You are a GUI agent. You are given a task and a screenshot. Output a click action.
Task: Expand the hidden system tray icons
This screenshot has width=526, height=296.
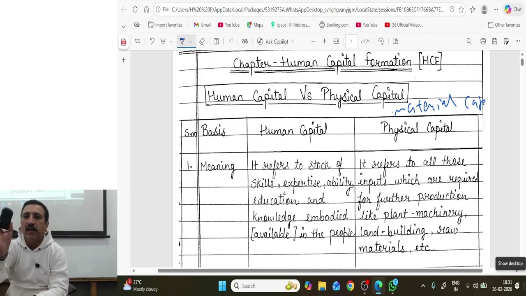coord(423,286)
